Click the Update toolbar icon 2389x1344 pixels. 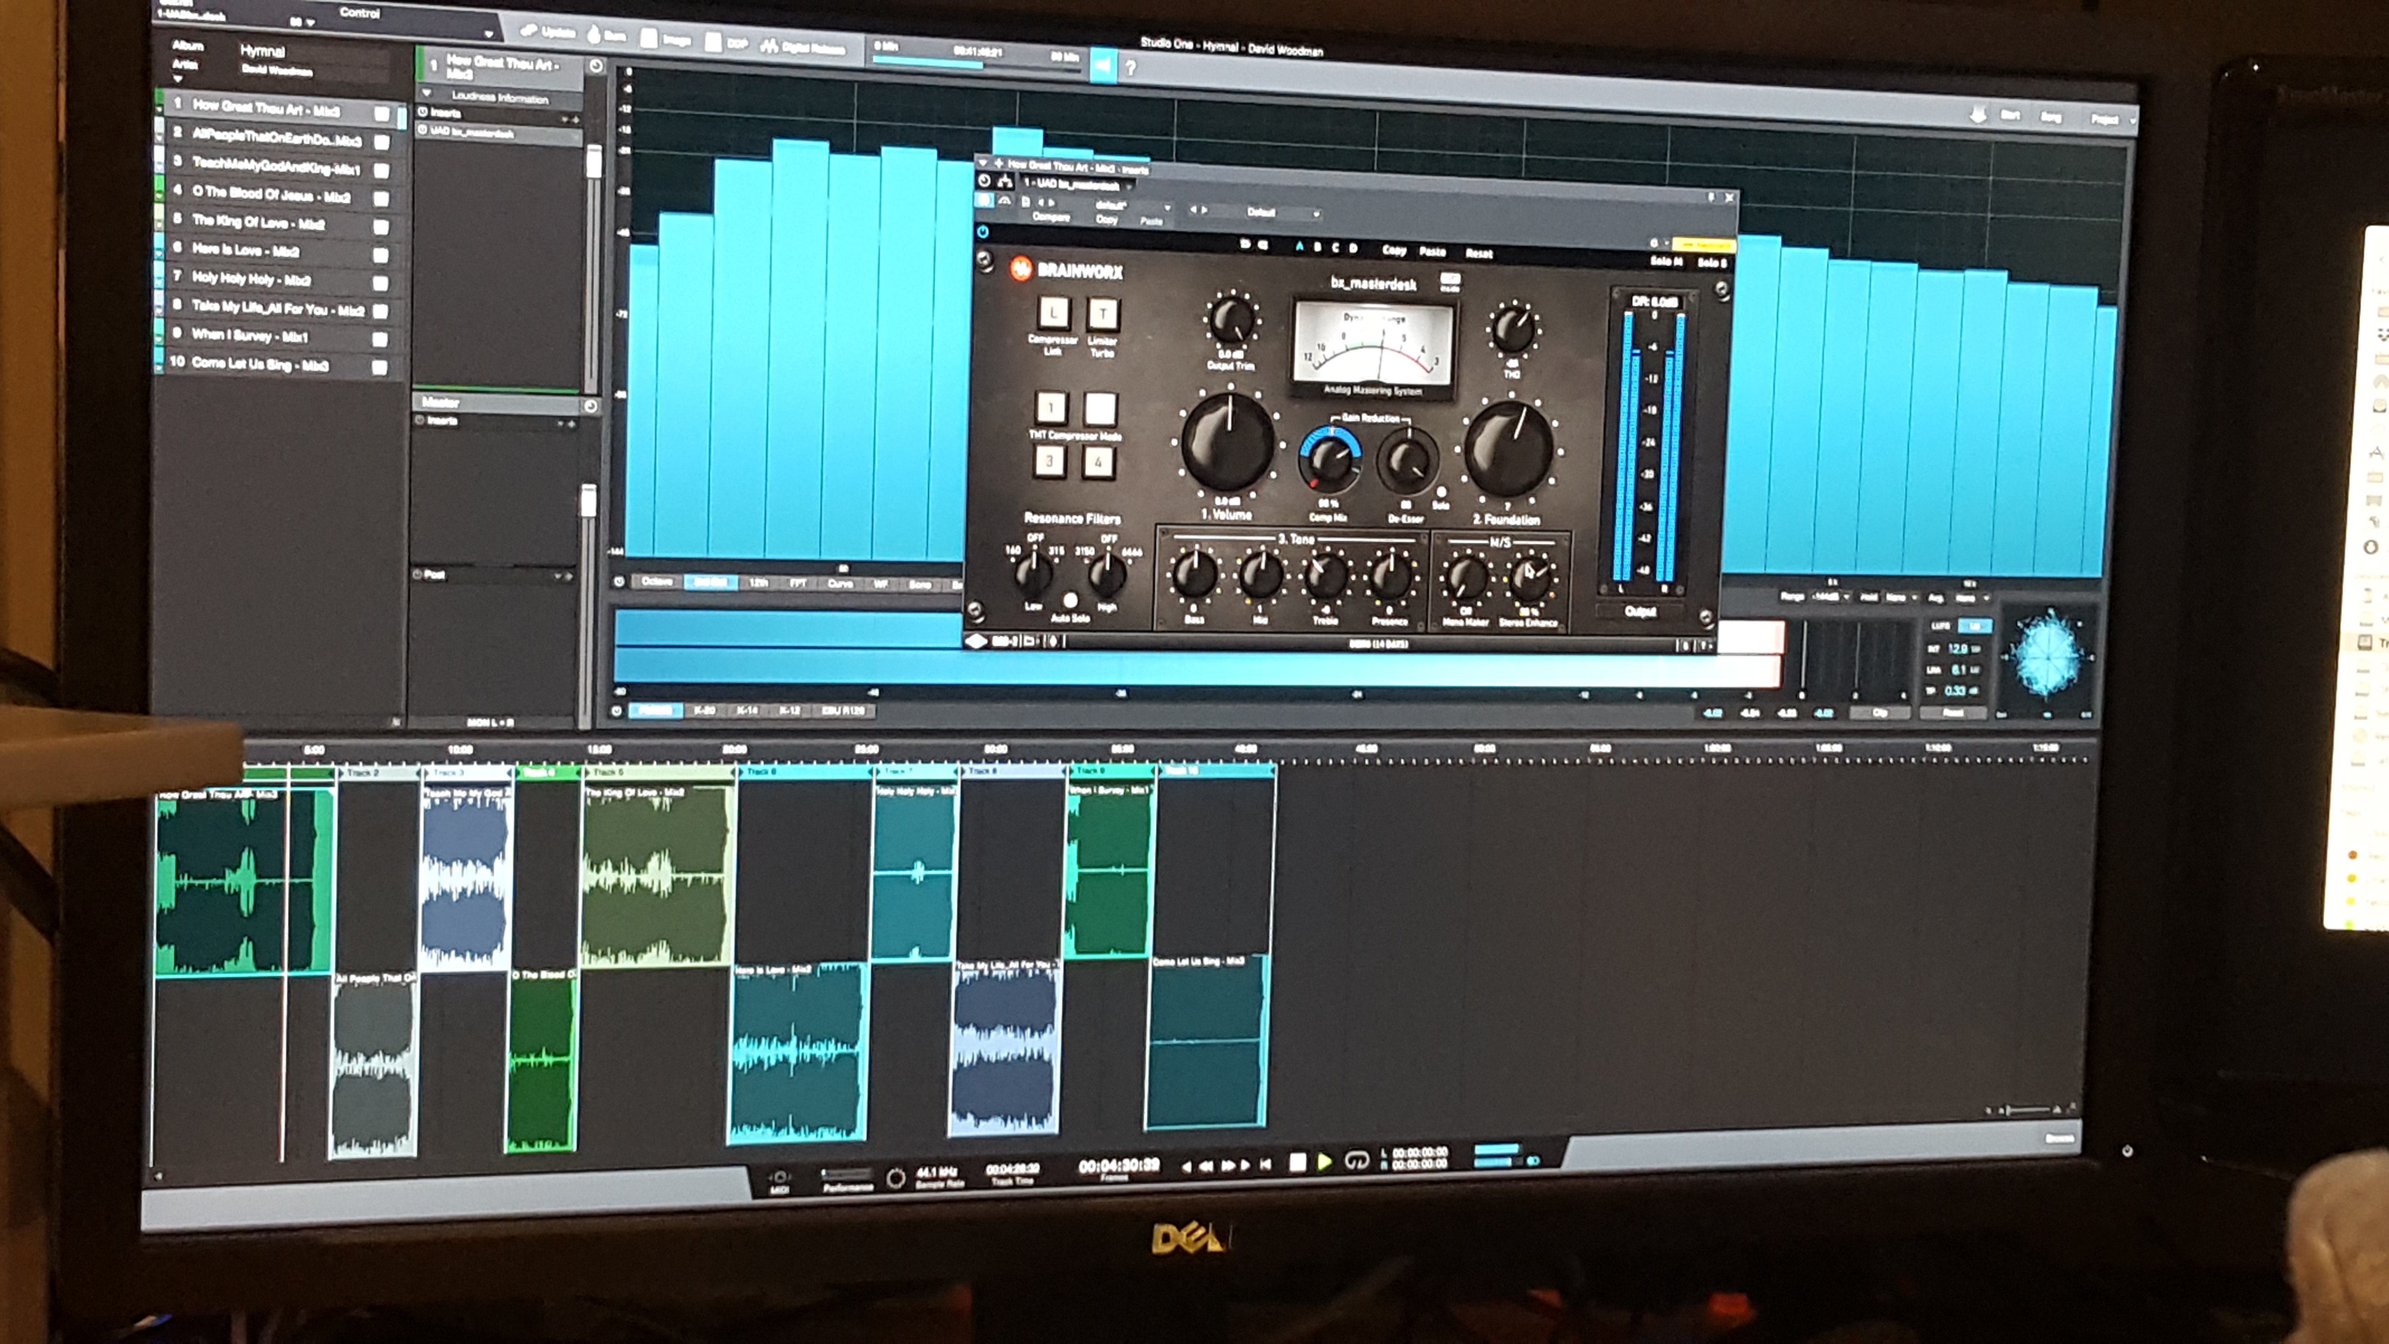click(528, 31)
